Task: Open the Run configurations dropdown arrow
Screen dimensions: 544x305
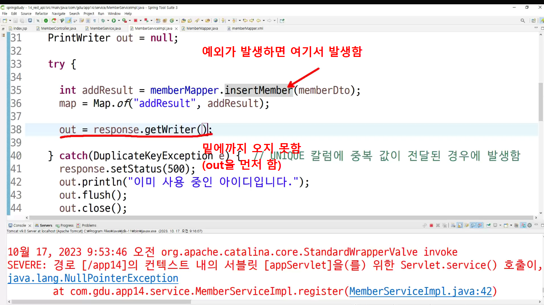Action: (119, 21)
